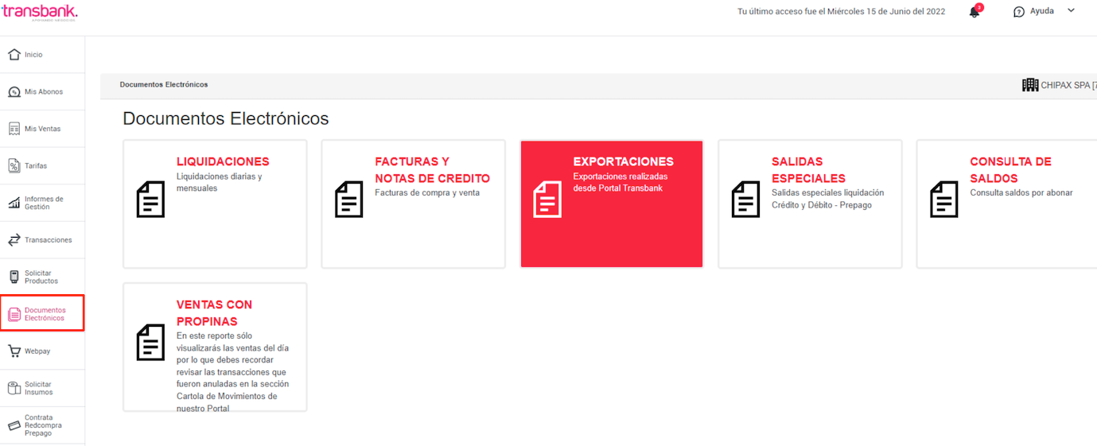Click the 'Liquidaciones diarias y mensuales' description
Viewport: 1097px width, 446px height.
(220, 182)
